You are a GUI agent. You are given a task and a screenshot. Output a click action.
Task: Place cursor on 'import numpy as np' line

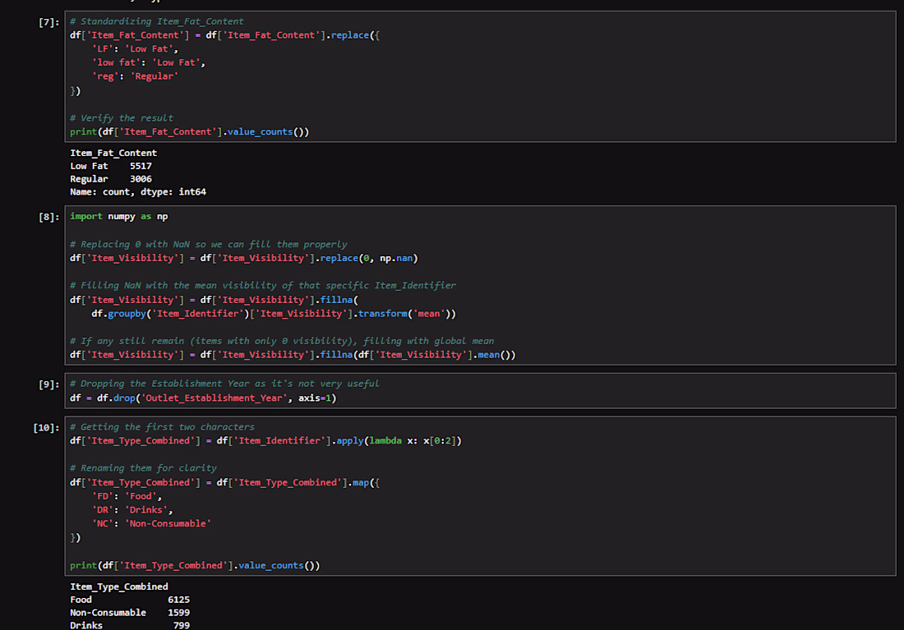click(119, 217)
